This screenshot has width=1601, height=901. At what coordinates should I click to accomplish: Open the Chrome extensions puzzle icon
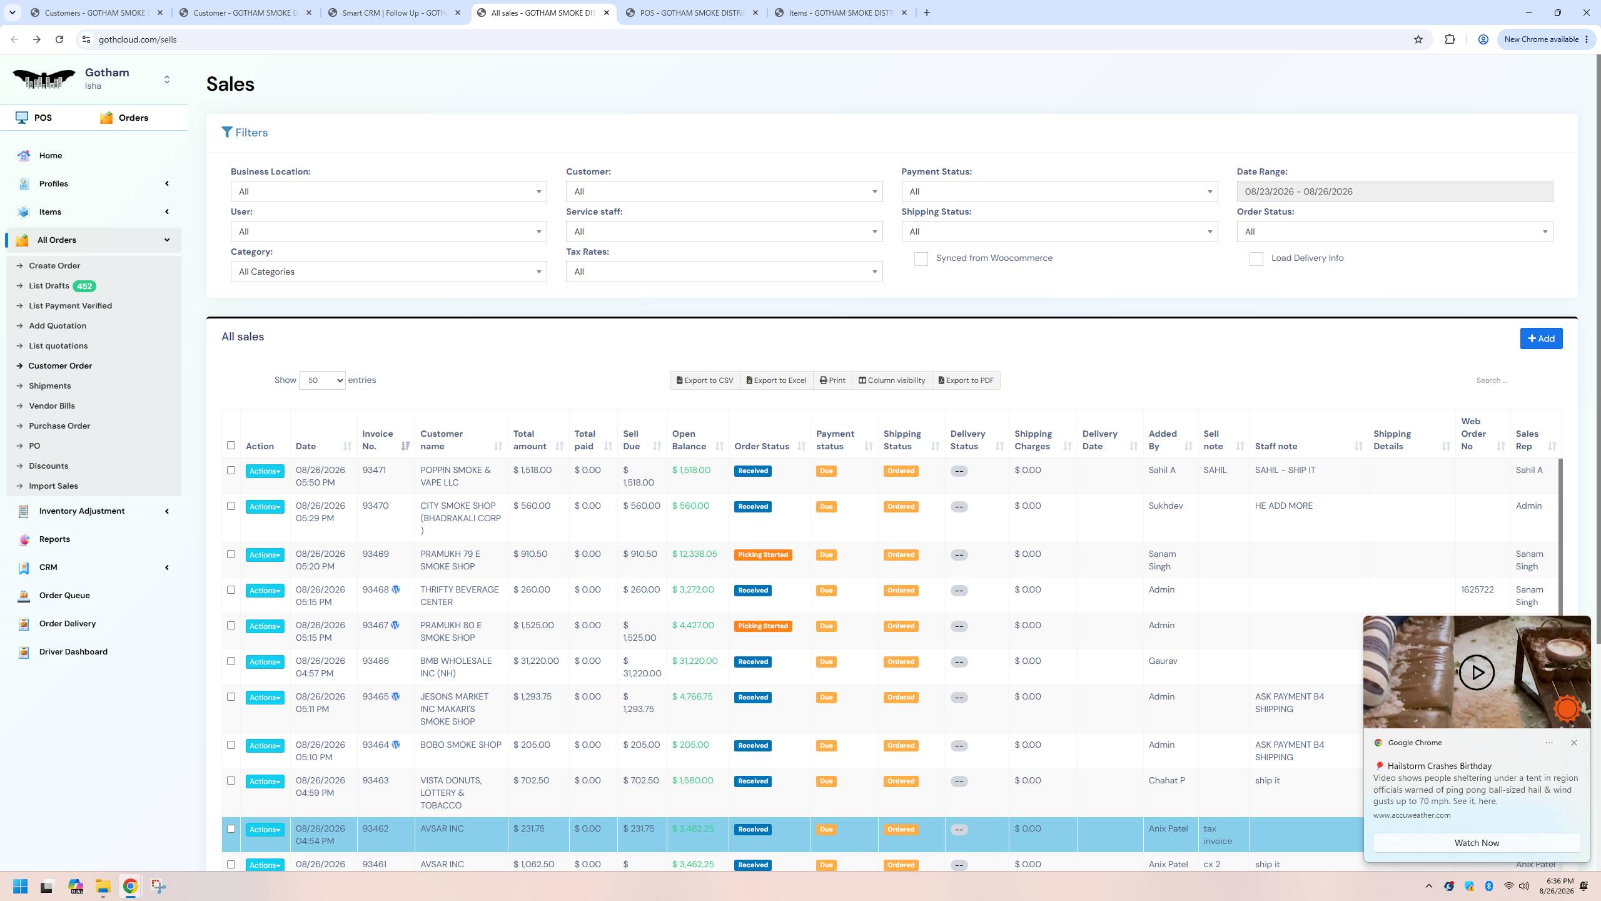coord(1450,39)
